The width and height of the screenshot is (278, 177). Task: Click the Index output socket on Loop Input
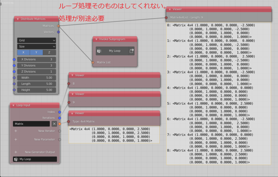pos(59,112)
